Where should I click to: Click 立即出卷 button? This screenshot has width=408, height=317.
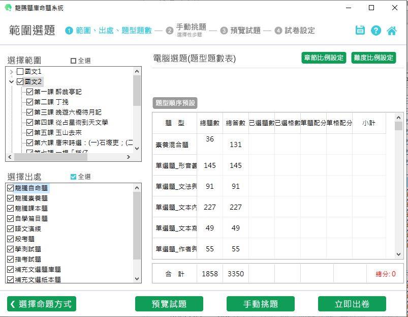pyautogui.click(x=352, y=304)
